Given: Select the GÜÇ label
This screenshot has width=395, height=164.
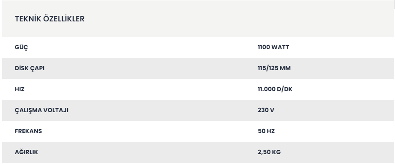Looking at the screenshot, I should coord(21,48).
